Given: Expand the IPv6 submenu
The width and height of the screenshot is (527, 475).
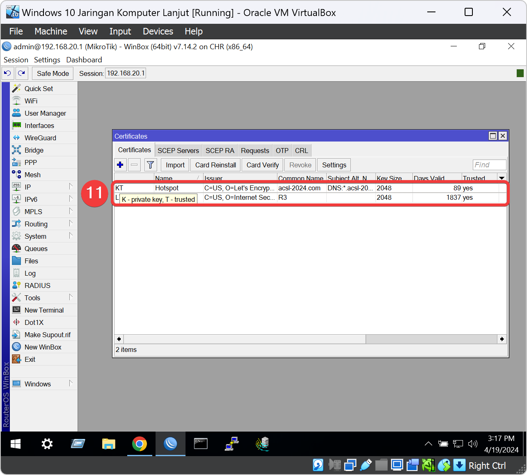Looking at the screenshot, I should pyautogui.click(x=71, y=199).
